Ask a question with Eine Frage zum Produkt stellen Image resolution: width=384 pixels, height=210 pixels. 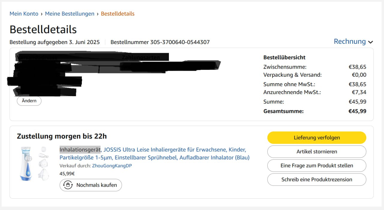(317, 166)
